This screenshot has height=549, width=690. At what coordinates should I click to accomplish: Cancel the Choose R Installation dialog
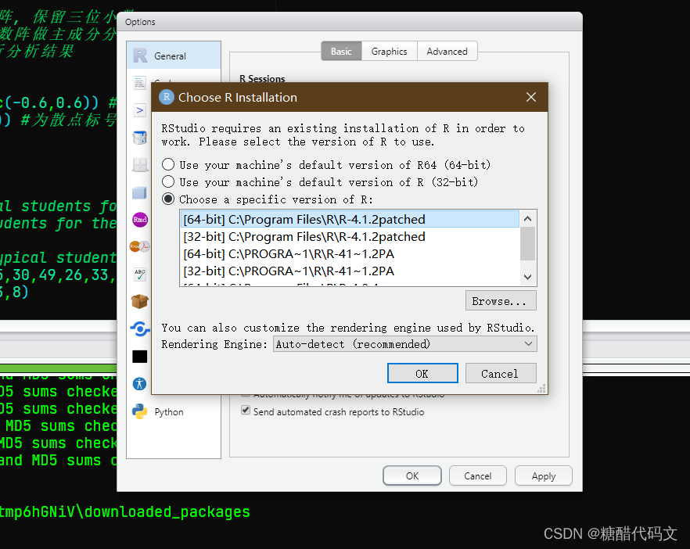(x=501, y=374)
